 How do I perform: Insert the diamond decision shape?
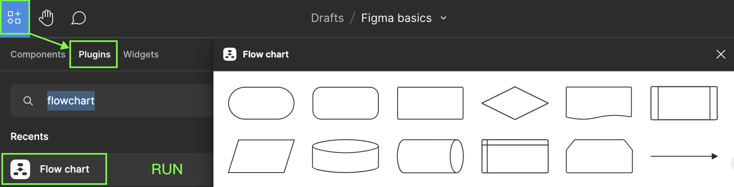tap(515, 103)
